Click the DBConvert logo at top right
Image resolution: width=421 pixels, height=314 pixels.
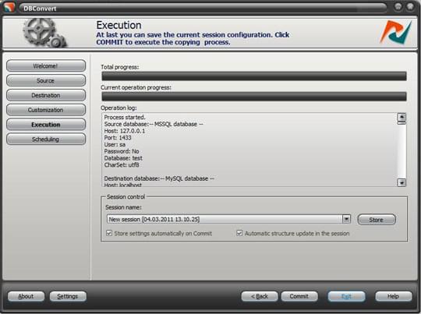coord(396,32)
